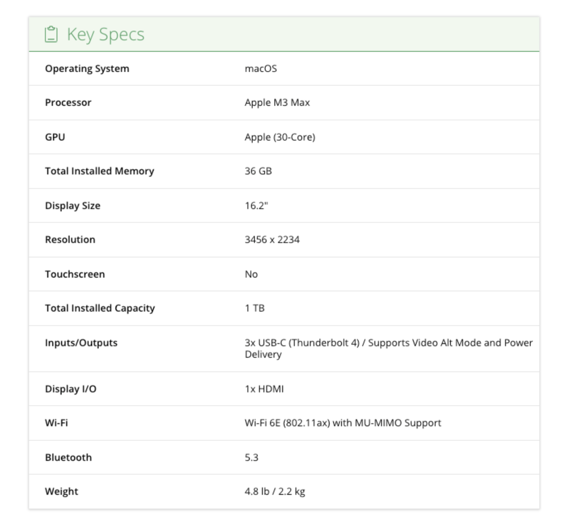Click the Operating System label
This screenshot has width=564, height=530.
(x=87, y=69)
